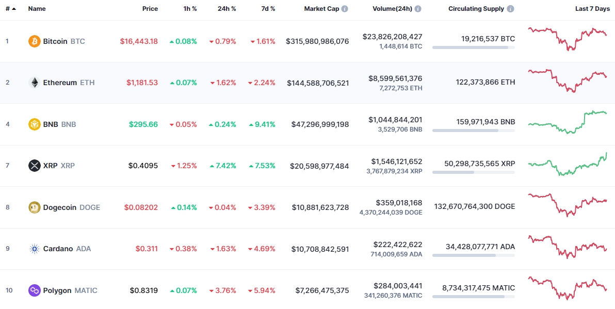Sort table by rank number column
Screen dimensions: 615x309
(11, 9)
